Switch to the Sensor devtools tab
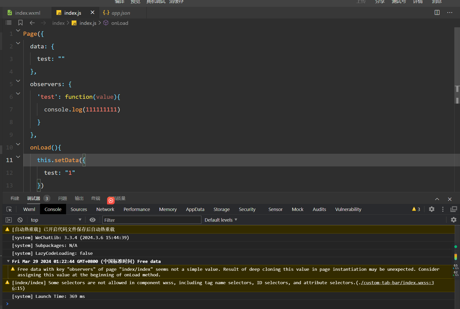 click(275, 209)
